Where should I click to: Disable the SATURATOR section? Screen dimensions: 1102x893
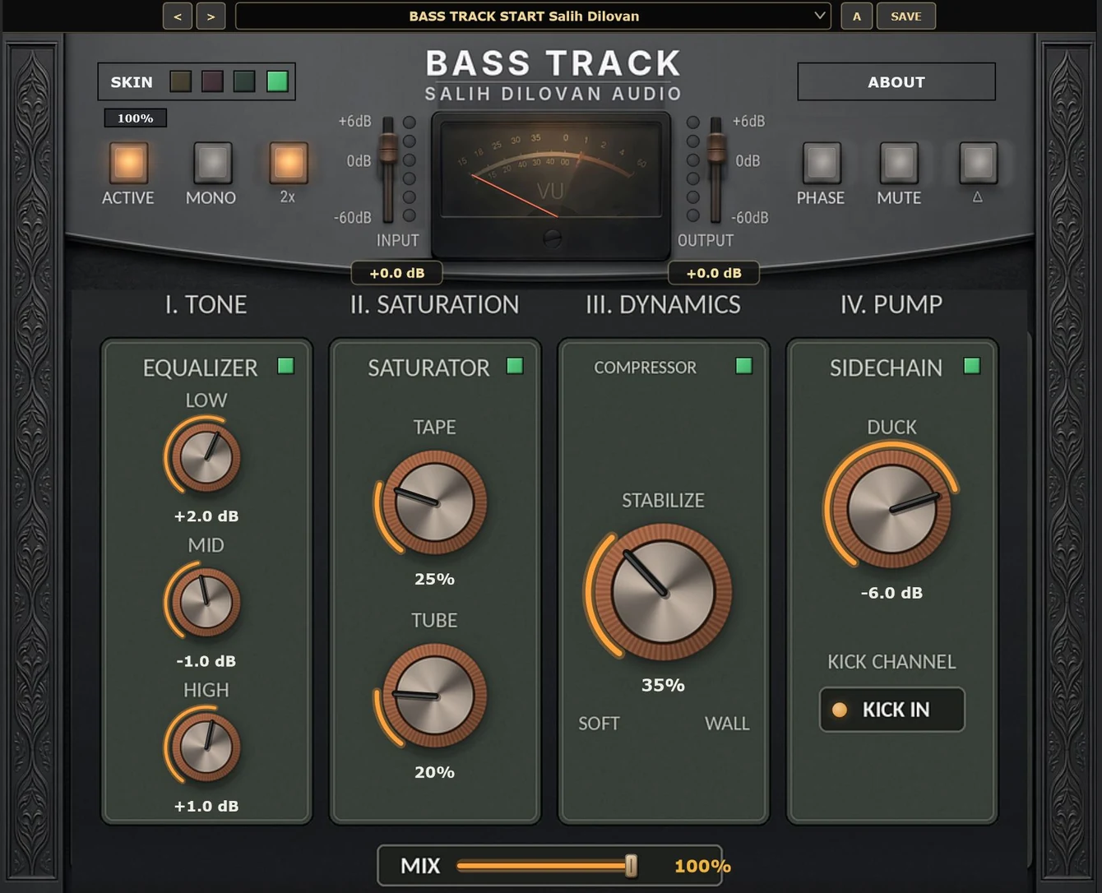515,366
